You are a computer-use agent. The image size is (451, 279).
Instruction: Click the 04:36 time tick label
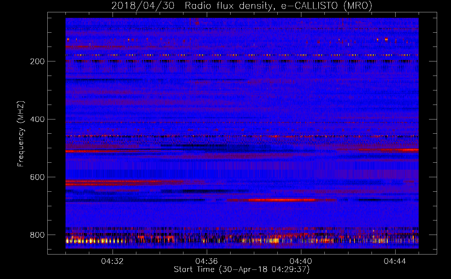point(207,261)
